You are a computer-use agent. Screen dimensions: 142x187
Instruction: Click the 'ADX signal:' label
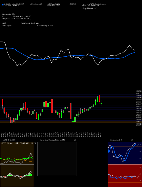[x=7, y=25]
